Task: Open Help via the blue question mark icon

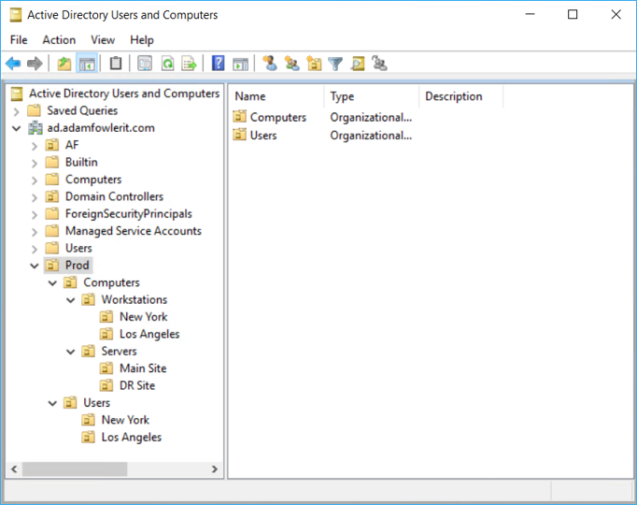Action: click(x=218, y=64)
